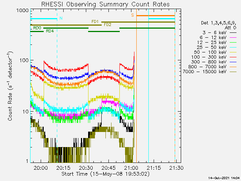Select the '50 - 100 keV' legend entry
This screenshot has width=241, height=181.
[x=215, y=52]
